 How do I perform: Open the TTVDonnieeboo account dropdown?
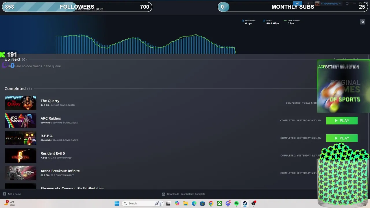click(x=328, y=4)
